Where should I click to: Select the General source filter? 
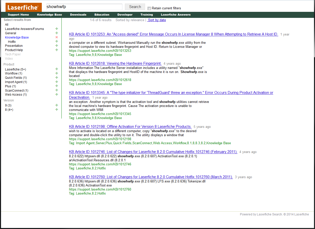click(x=11, y=33)
